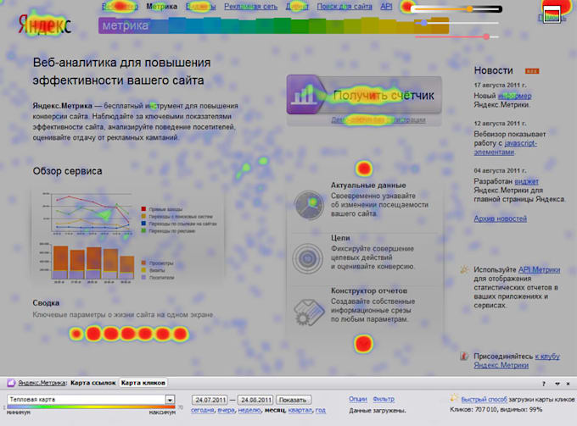Click the Конструктор отчетов gear icon
The height and width of the screenshot is (426, 577).
click(x=306, y=307)
